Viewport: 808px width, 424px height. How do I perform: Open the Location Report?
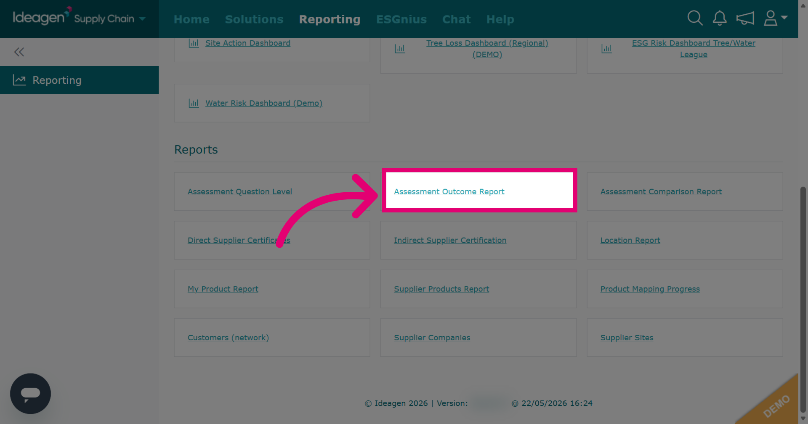point(630,240)
